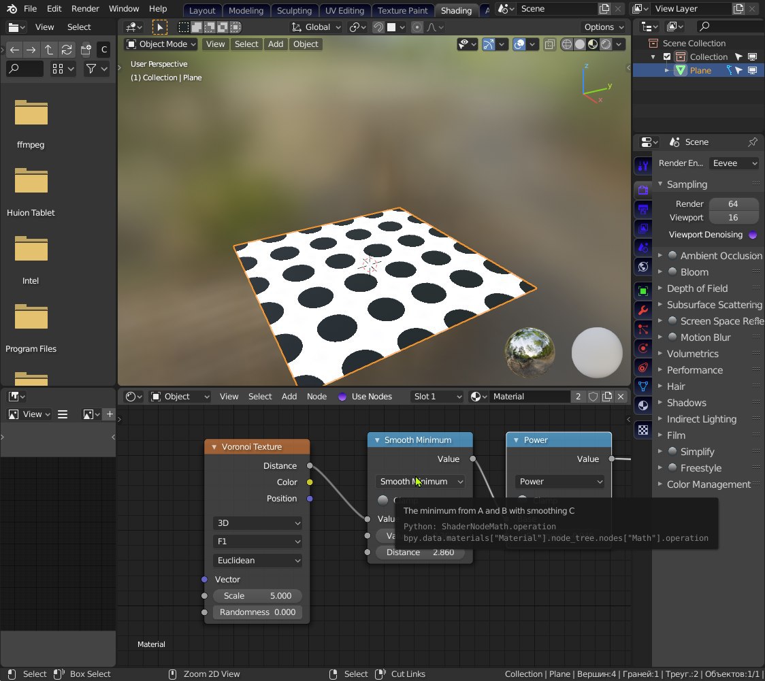Viewport: 765px width, 681px height.
Task: Hide Plane in viewport via outliner
Action: pyautogui.click(x=752, y=70)
